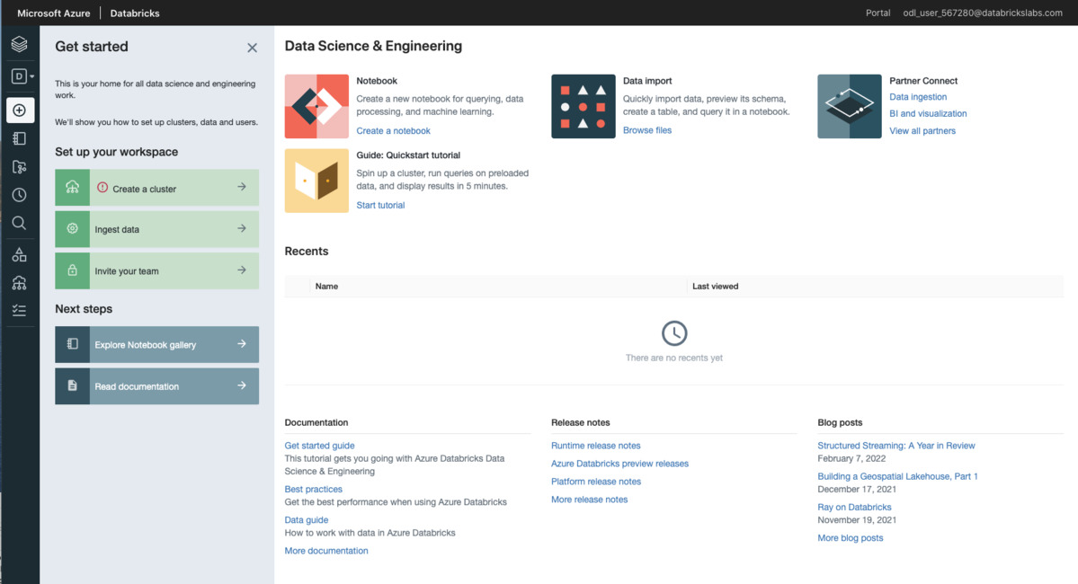Click the green cluster icon beside Create a cluster
The image size is (1078, 584).
pyautogui.click(x=72, y=188)
